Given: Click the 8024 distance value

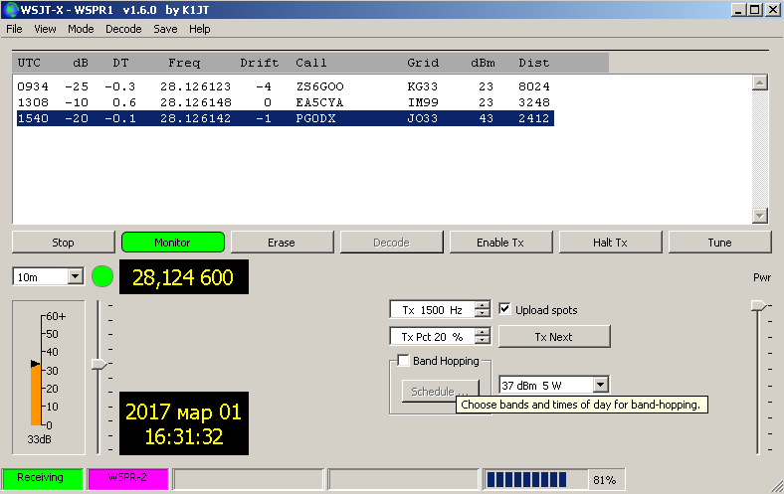Looking at the screenshot, I should tap(534, 86).
